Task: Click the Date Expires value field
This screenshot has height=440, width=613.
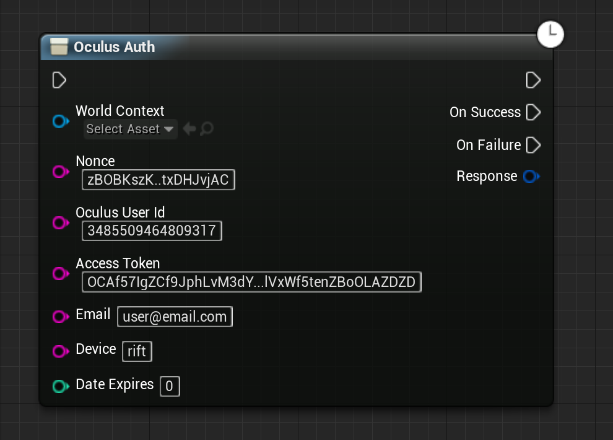Action: 170,387
